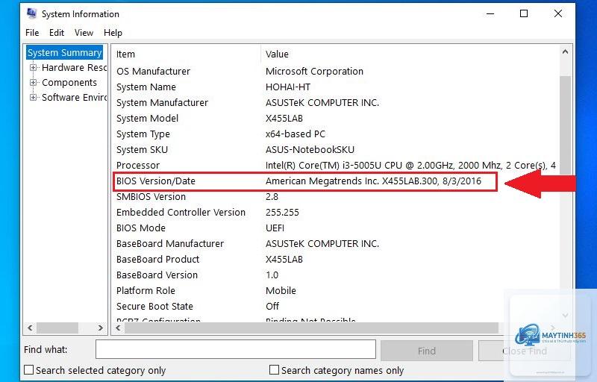Click the horizontal scrollbar thumb of details pane

pos(311,328)
